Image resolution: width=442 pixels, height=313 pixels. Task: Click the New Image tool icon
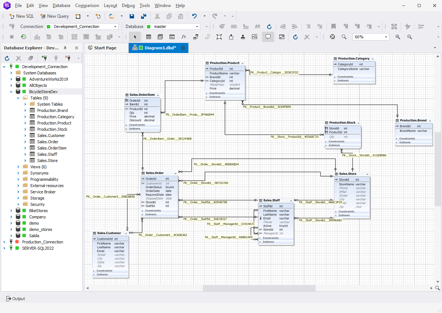255,37
